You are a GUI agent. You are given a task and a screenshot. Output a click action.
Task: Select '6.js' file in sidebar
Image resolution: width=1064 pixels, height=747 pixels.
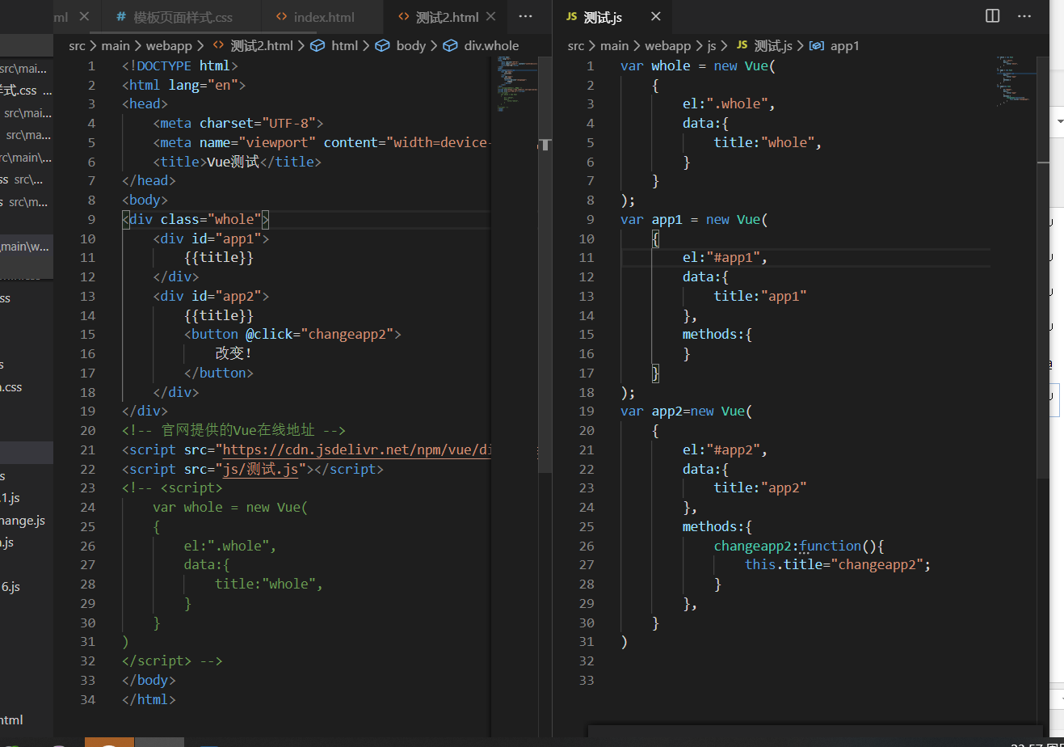pos(11,587)
